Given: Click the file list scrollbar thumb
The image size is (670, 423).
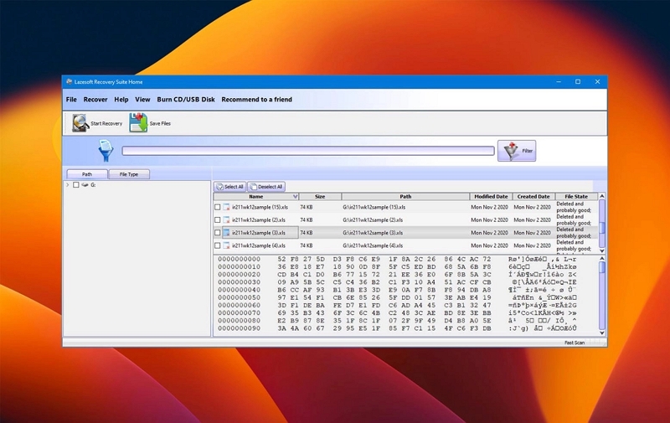Looking at the screenshot, I should [x=602, y=227].
